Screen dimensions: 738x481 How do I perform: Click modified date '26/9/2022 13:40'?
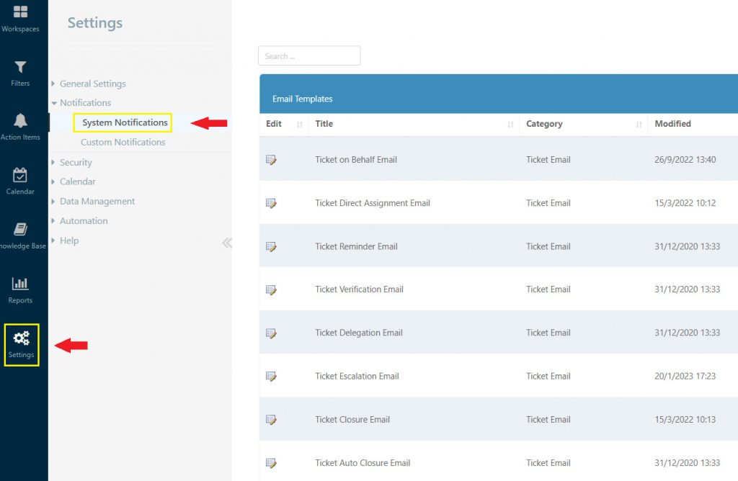point(685,160)
